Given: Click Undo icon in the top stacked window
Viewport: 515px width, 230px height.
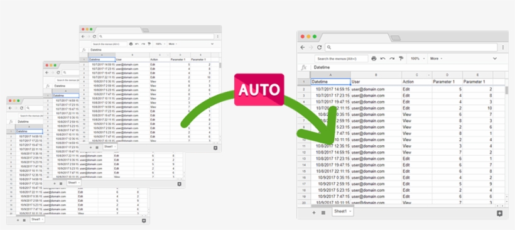Looking at the screenshot, I should point(137,44).
